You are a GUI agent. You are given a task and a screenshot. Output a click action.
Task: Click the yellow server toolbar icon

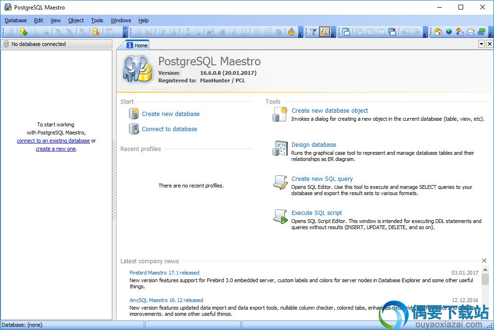point(292,32)
